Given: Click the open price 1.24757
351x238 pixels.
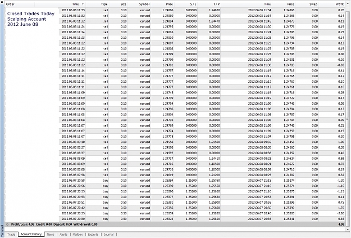Looking at the screenshot, I should [x=167, y=71].
